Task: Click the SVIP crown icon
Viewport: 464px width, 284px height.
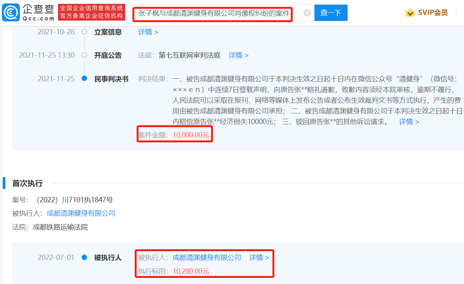Action: pos(410,13)
